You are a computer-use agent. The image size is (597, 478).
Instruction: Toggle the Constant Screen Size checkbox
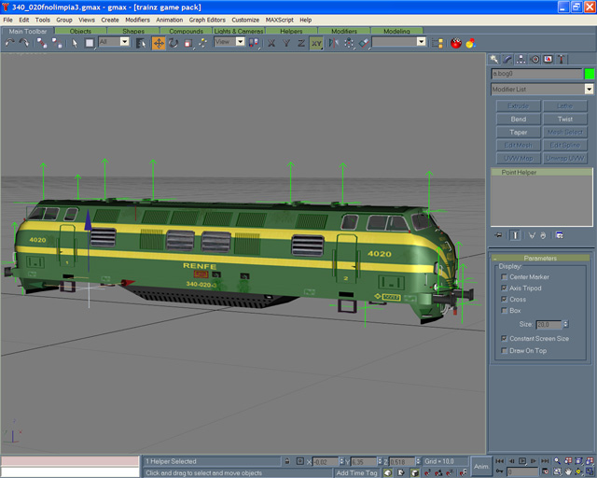point(505,339)
